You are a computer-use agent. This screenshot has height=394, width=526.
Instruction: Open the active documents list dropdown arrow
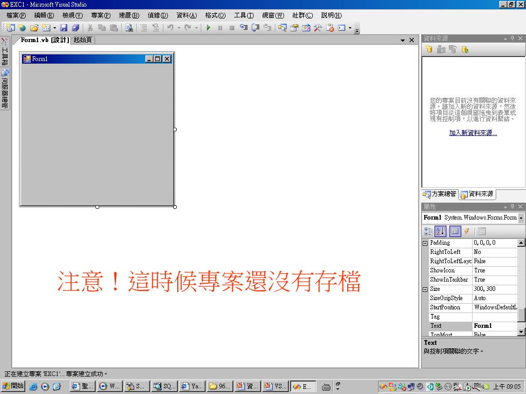pyautogui.click(x=403, y=40)
